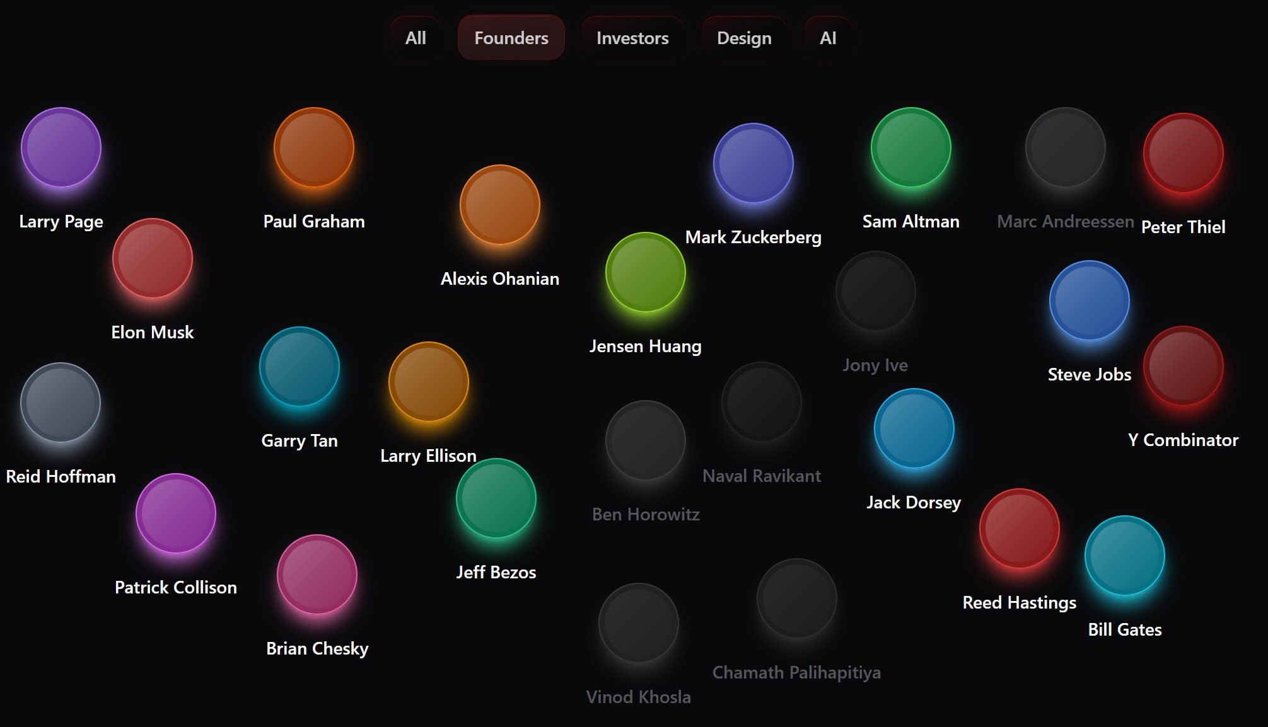This screenshot has width=1268, height=727.
Task: Click the faded "Naval Ravikant" label
Action: (x=762, y=476)
